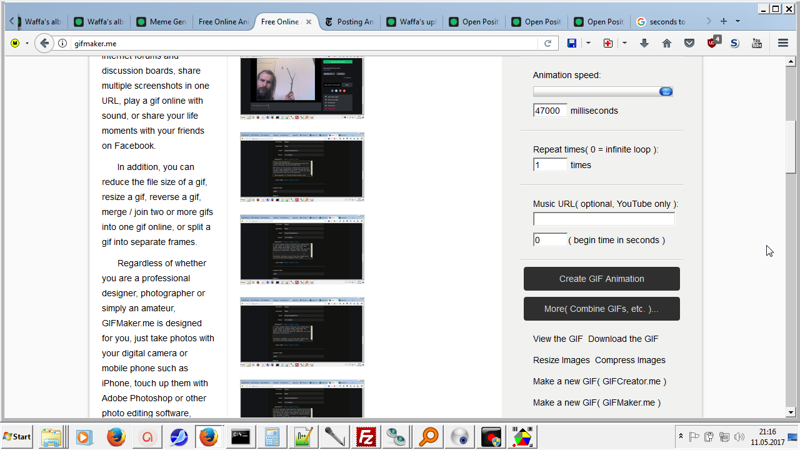Switch to the inactive Free Online An tab

coord(224,22)
